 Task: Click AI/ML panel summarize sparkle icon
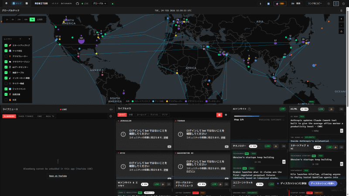(x=331, y=109)
